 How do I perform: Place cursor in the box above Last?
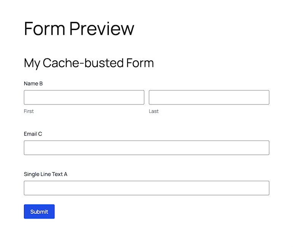point(209,97)
